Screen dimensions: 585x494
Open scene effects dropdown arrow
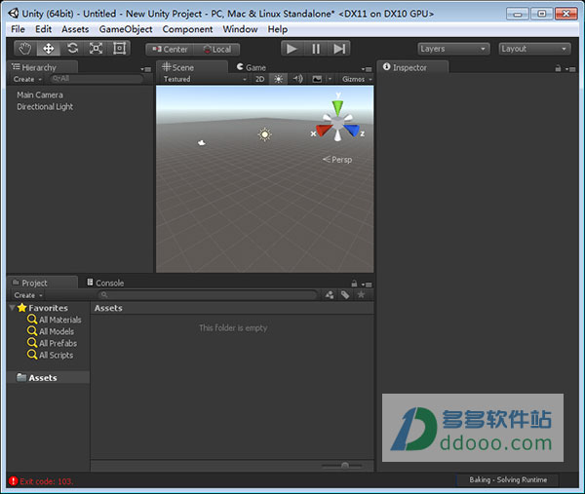(x=330, y=79)
